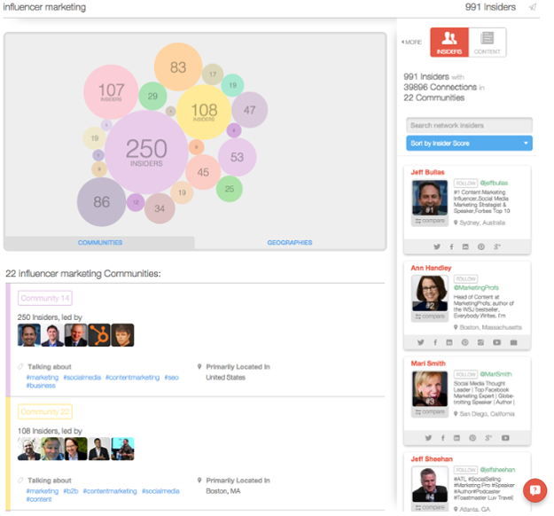Image resolution: width=554 pixels, height=516 pixels.
Task: Open the #b2b hashtag link
Action: pyautogui.click(x=71, y=491)
